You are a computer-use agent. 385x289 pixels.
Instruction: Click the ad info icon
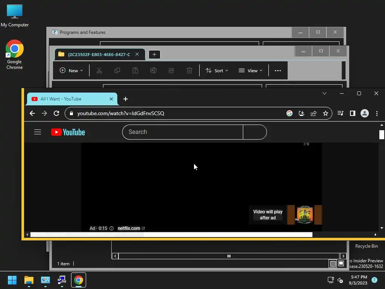(x=111, y=228)
